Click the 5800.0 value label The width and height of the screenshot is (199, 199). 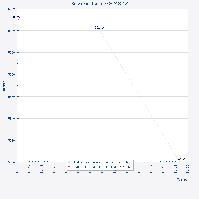(x=180, y=159)
